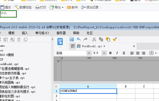Align text right
The height and width of the screenshot is (101, 159).
coord(143,53)
